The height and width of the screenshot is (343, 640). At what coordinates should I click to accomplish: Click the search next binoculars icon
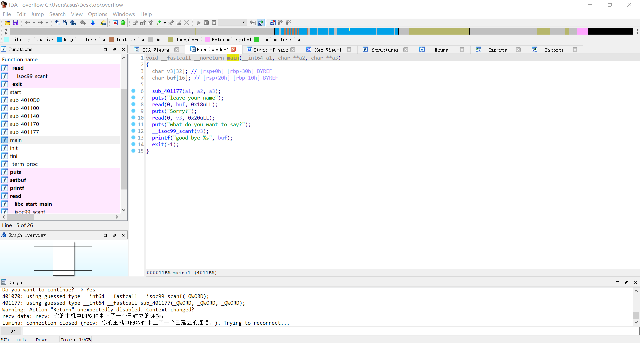83,23
